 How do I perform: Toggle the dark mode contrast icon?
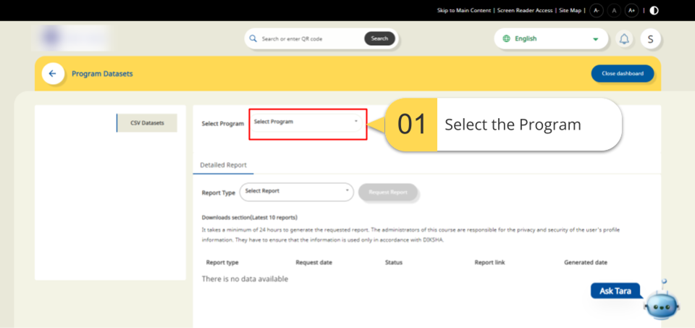pyautogui.click(x=654, y=10)
